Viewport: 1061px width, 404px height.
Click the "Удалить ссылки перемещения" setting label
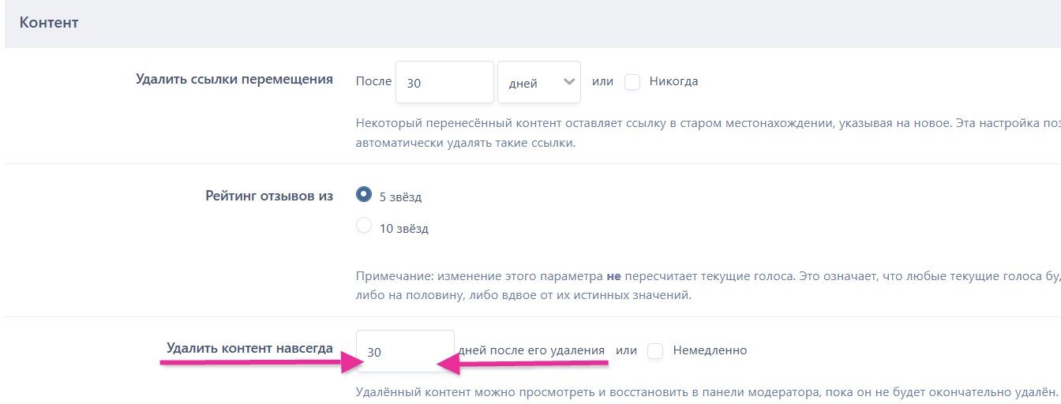coord(234,80)
